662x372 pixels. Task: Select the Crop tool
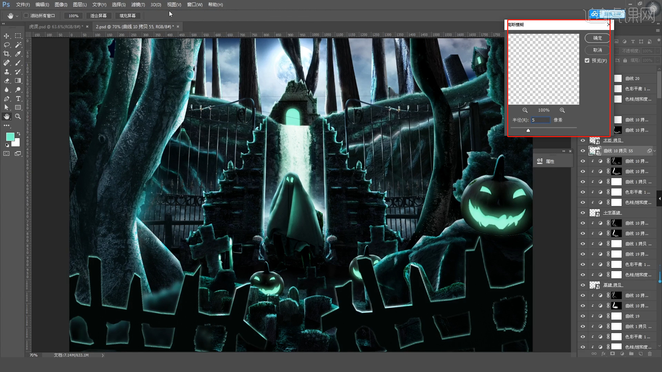pyautogui.click(x=7, y=54)
